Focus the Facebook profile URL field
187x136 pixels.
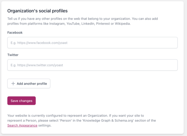tap(93, 43)
